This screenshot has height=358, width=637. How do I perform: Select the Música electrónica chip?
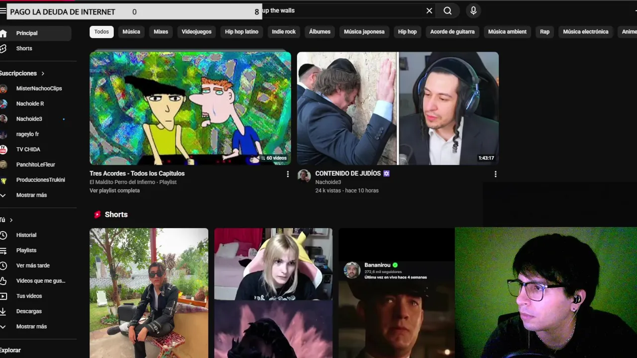[586, 32]
